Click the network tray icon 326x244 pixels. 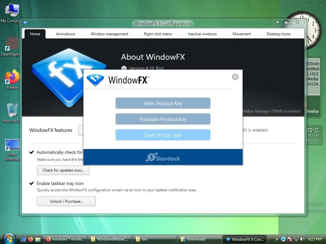coord(296,239)
